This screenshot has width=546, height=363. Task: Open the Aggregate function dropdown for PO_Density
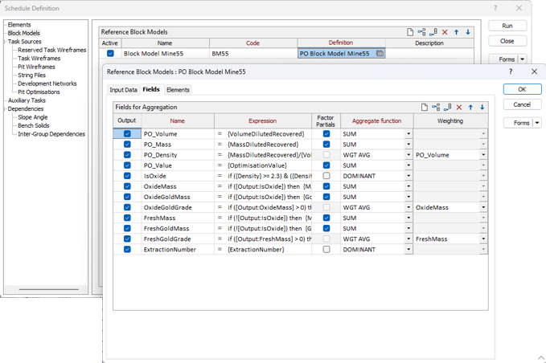[x=408, y=155]
